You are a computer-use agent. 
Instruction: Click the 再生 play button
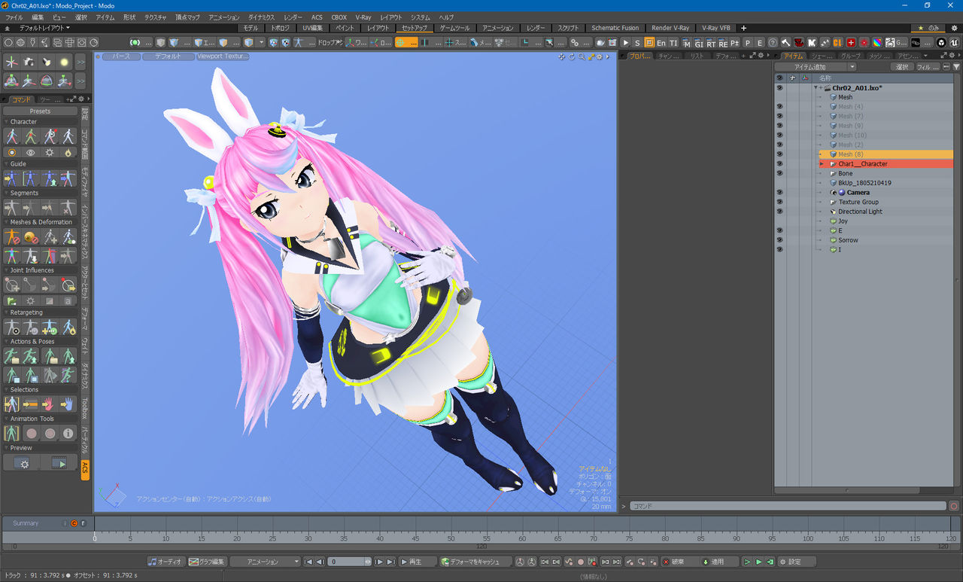click(418, 562)
